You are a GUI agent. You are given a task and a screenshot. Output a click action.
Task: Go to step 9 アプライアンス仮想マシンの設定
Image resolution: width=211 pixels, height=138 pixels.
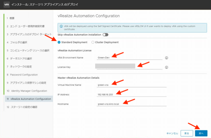(26, 83)
